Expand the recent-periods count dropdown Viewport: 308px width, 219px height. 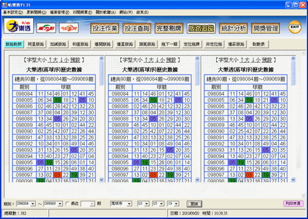click(92, 204)
